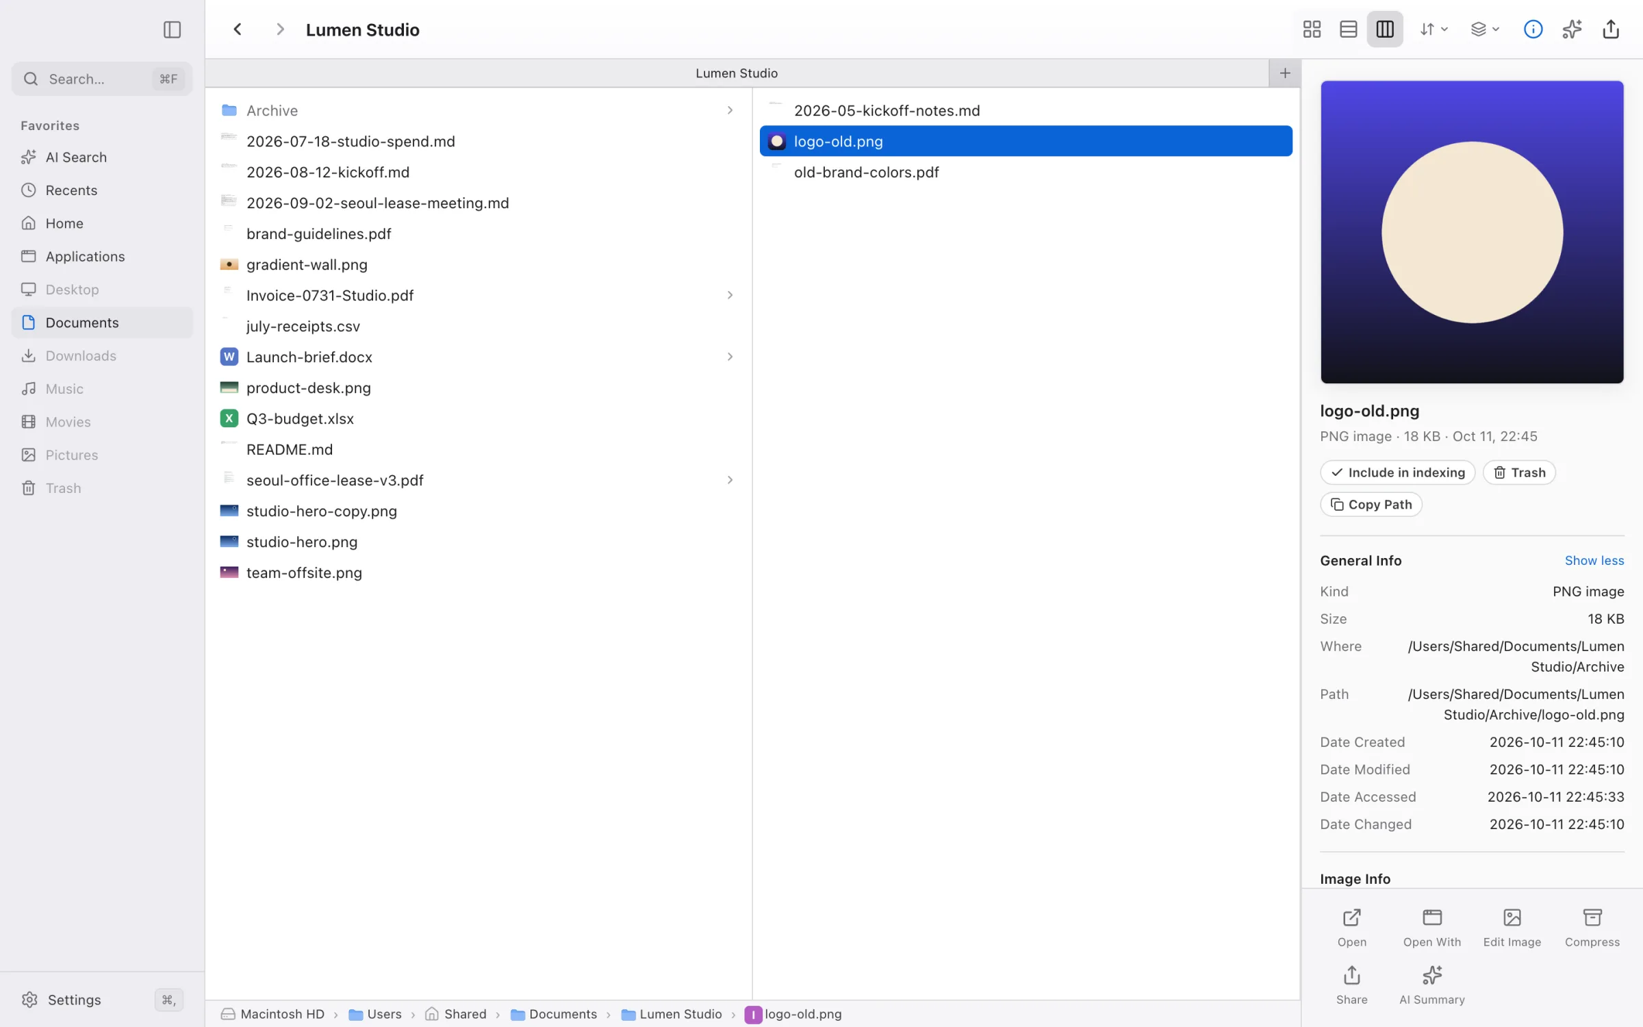Click the logo-old.png preview thumbnail
Image resolution: width=1643 pixels, height=1027 pixels.
[1472, 232]
